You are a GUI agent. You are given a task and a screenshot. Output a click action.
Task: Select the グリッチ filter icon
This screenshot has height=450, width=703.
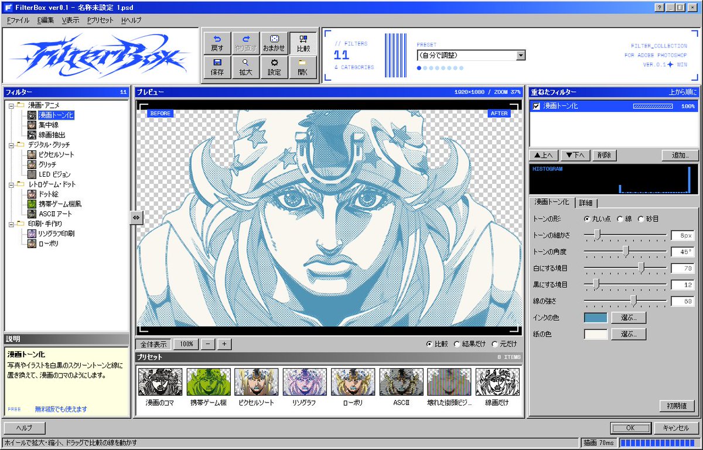point(32,164)
